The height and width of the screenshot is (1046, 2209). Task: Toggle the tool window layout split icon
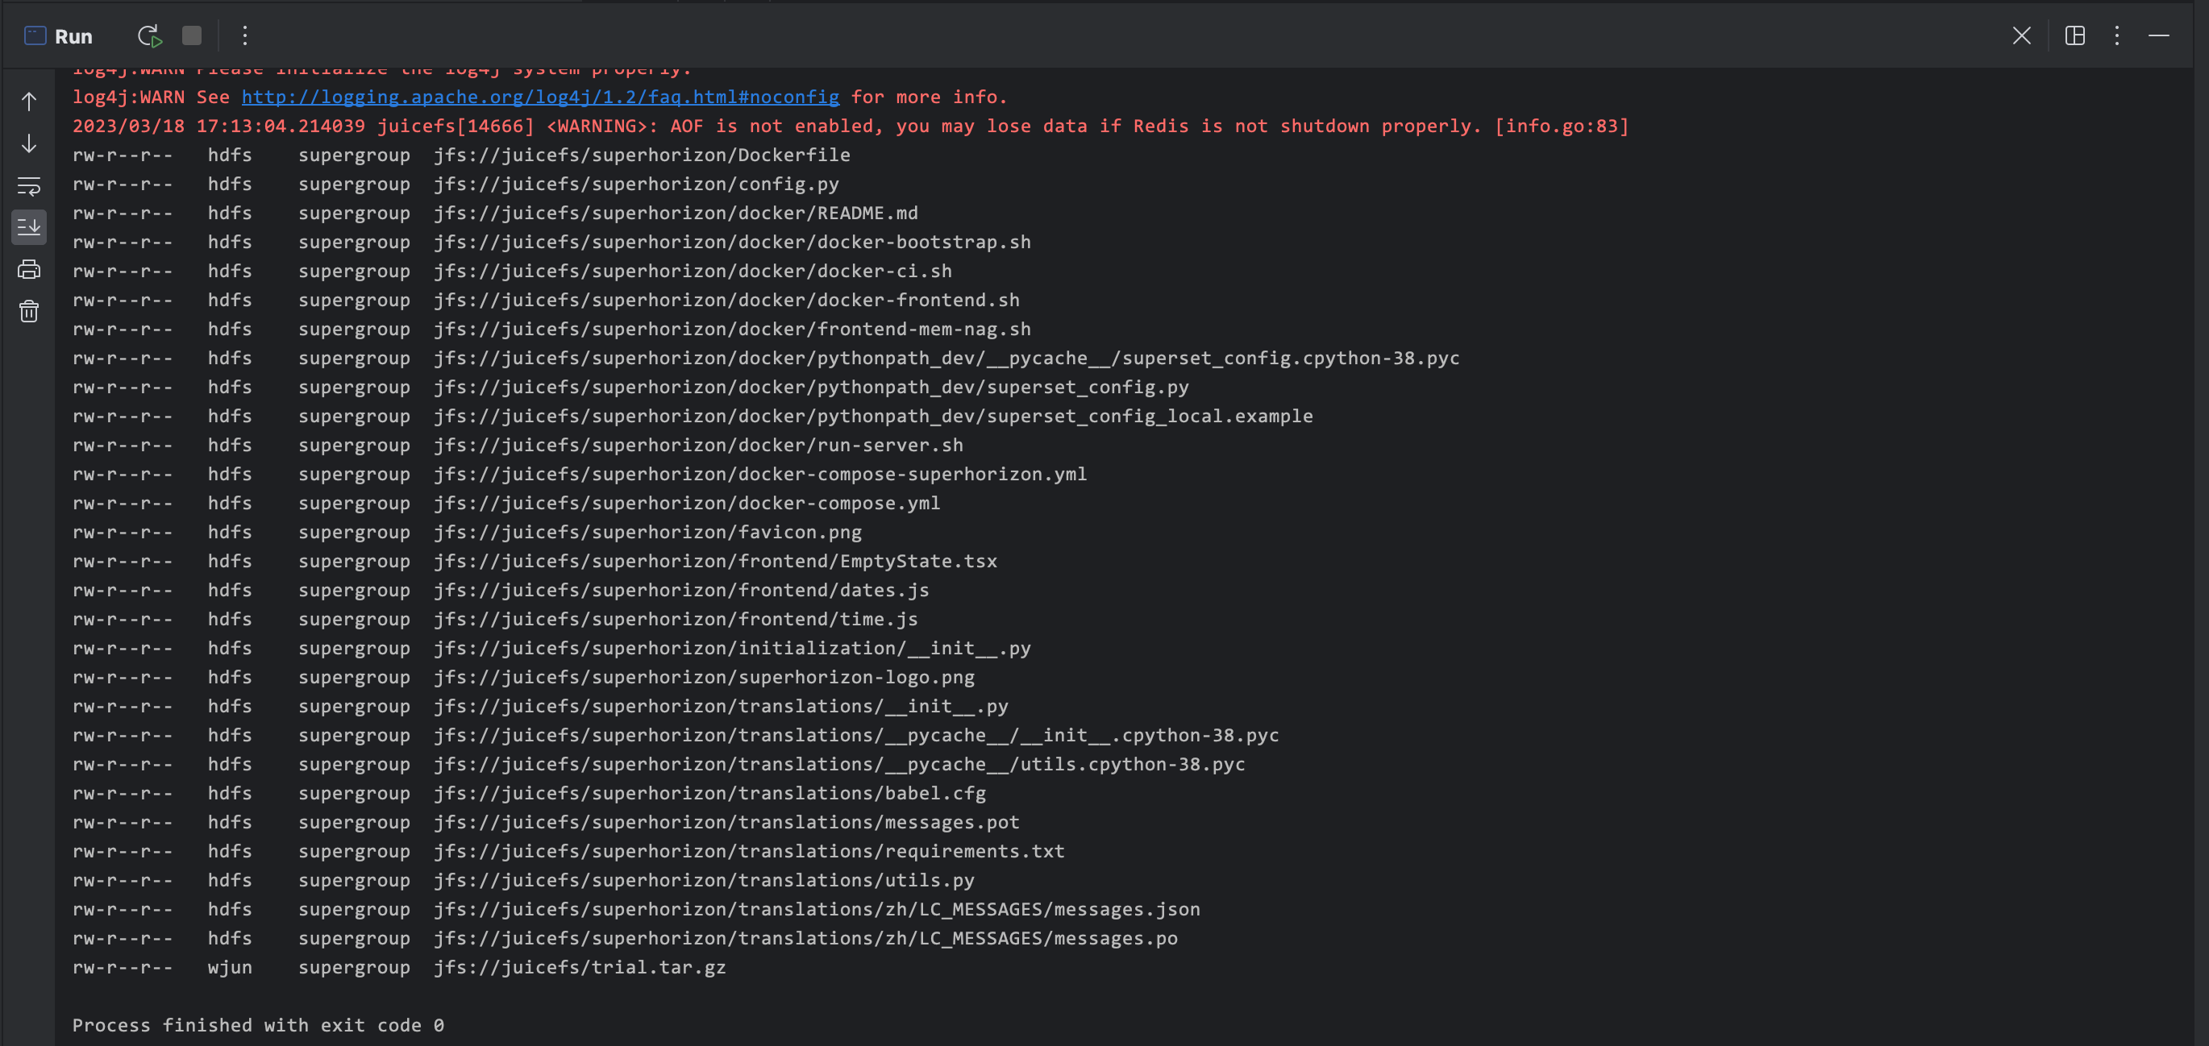pyautogui.click(x=2074, y=36)
